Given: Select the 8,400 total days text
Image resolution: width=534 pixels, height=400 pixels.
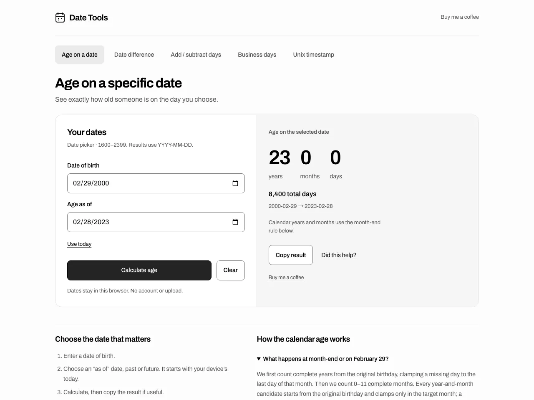Looking at the screenshot, I should click(x=292, y=194).
